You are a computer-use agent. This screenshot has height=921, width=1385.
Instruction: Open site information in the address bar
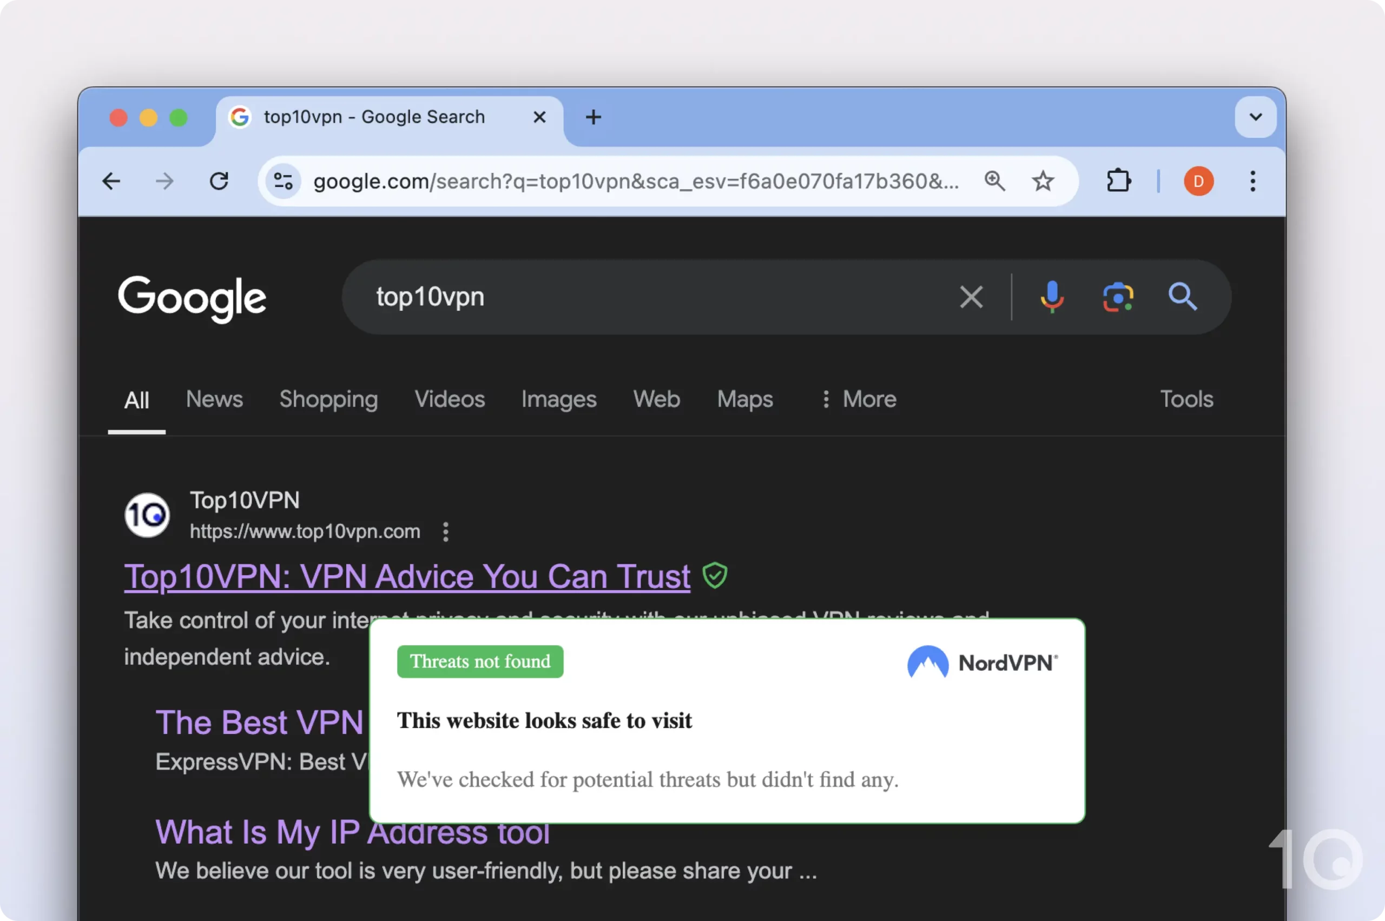click(x=283, y=181)
